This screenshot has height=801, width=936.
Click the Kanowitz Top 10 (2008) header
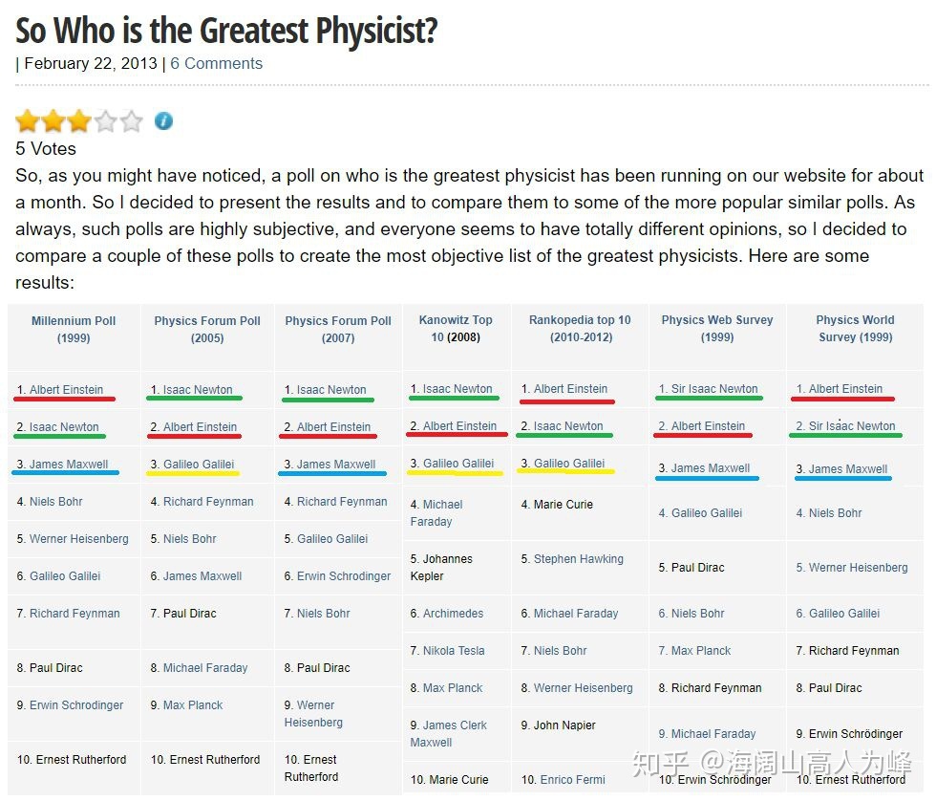(456, 329)
